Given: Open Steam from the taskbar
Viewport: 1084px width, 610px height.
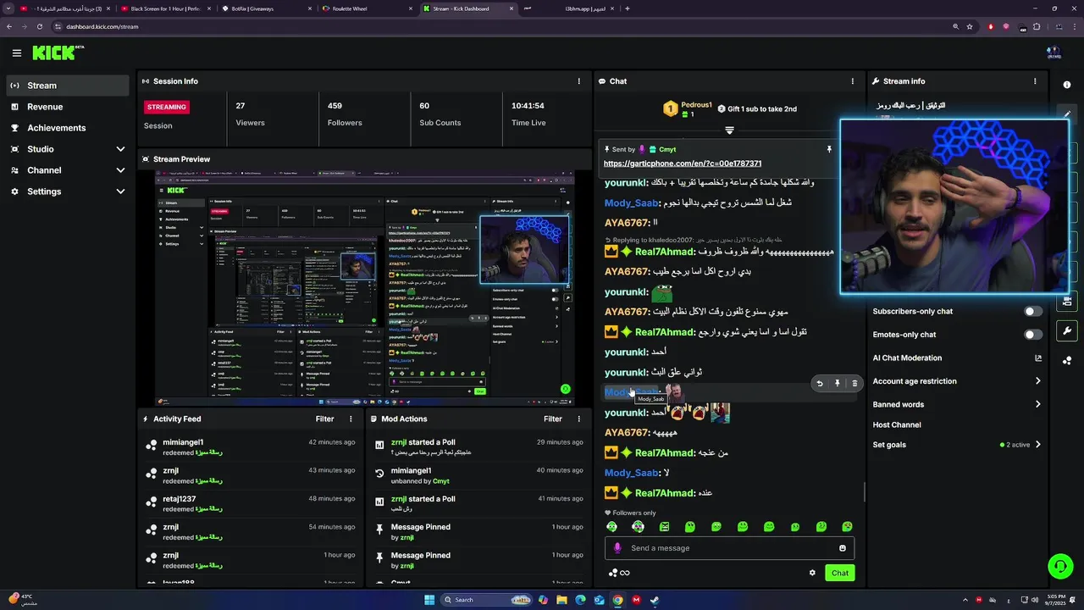Looking at the screenshot, I should tap(655, 600).
